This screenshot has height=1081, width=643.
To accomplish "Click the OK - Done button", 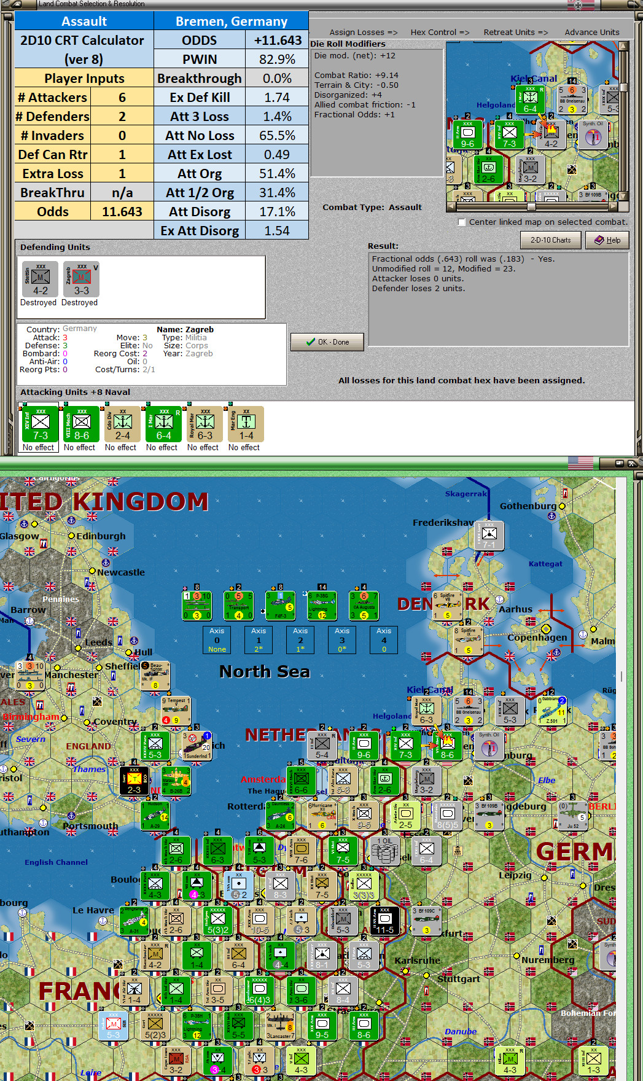I will [327, 342].
